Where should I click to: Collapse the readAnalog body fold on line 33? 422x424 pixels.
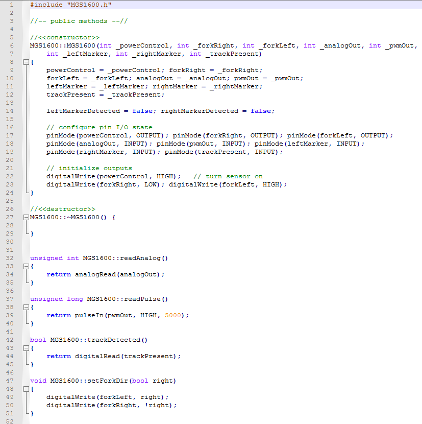(26, 267)
